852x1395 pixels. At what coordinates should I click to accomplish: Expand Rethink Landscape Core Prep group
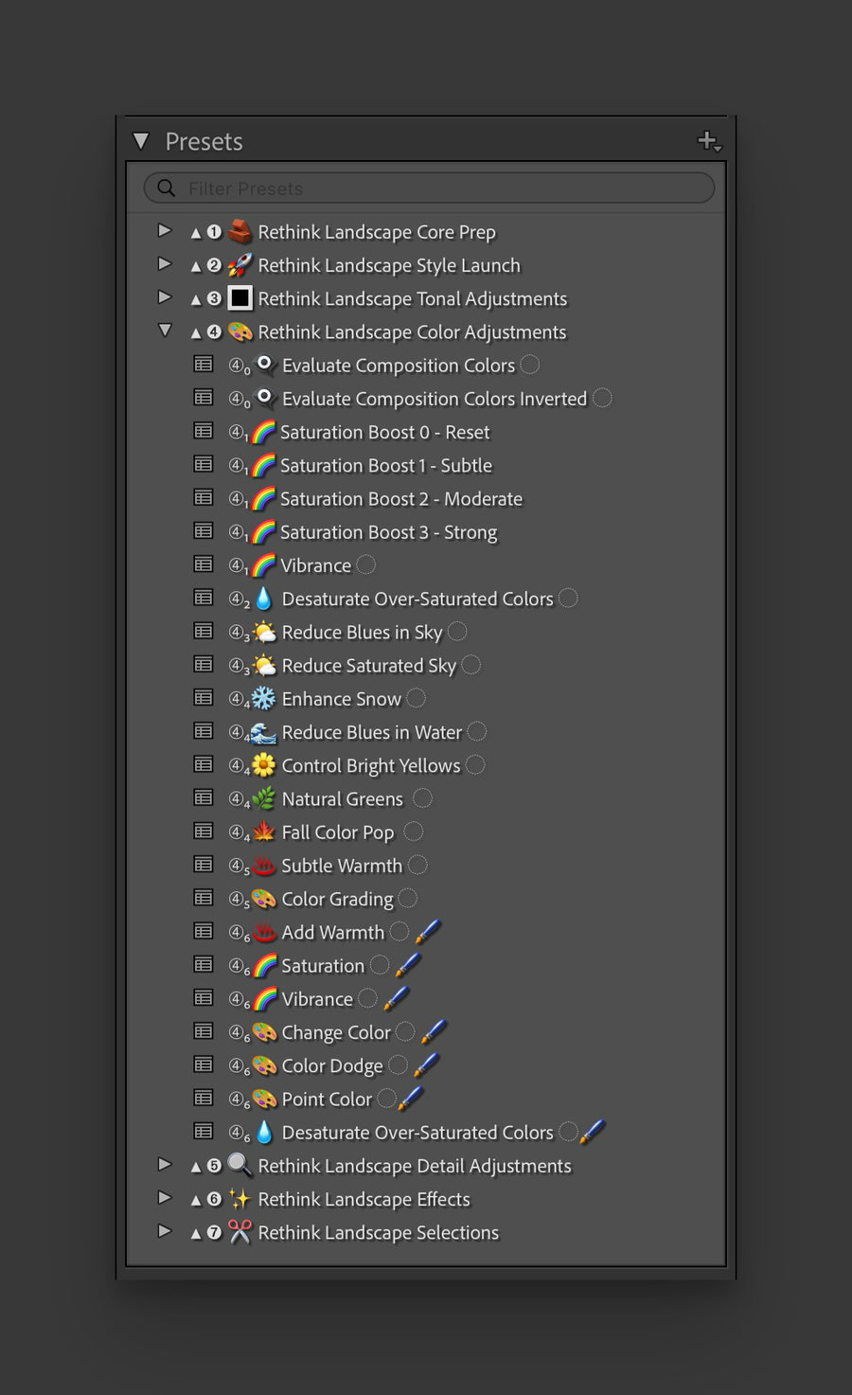click(165, 230)
